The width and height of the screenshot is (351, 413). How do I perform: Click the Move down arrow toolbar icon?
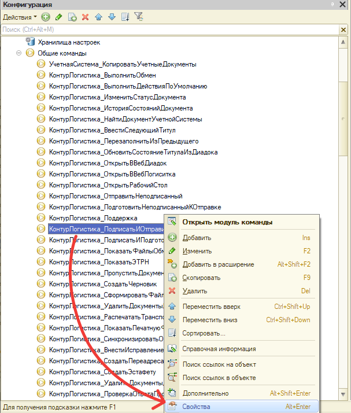coord(112,17)
